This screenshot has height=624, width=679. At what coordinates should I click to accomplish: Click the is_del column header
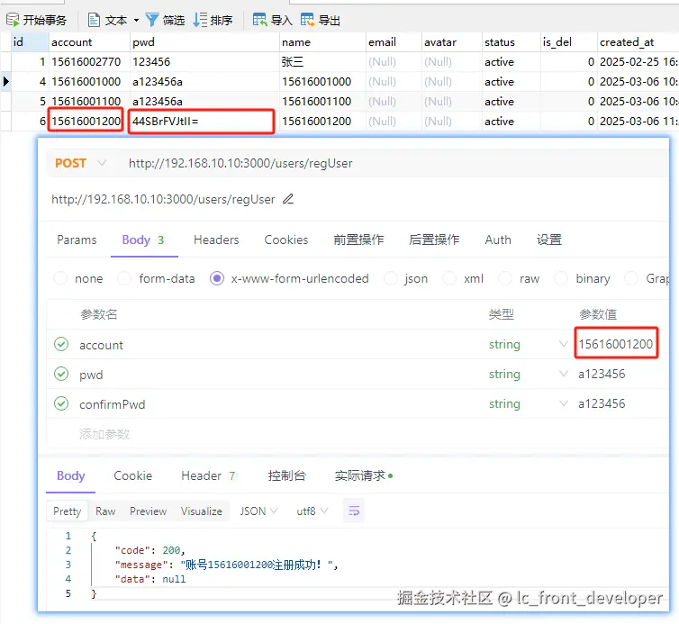(x=568, y=42)
